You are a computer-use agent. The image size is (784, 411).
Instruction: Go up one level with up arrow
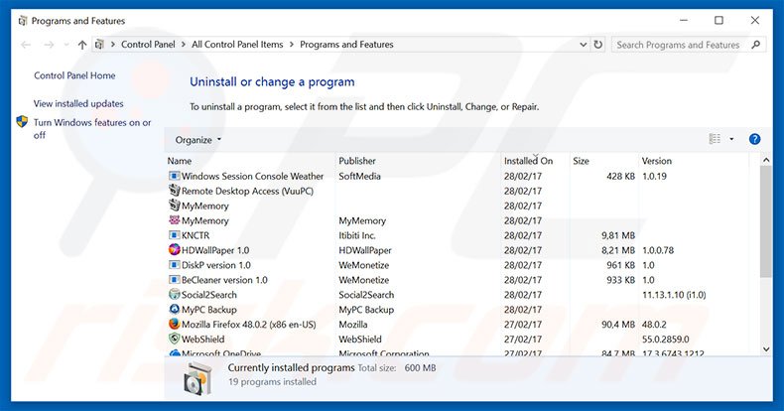point(82,45)
